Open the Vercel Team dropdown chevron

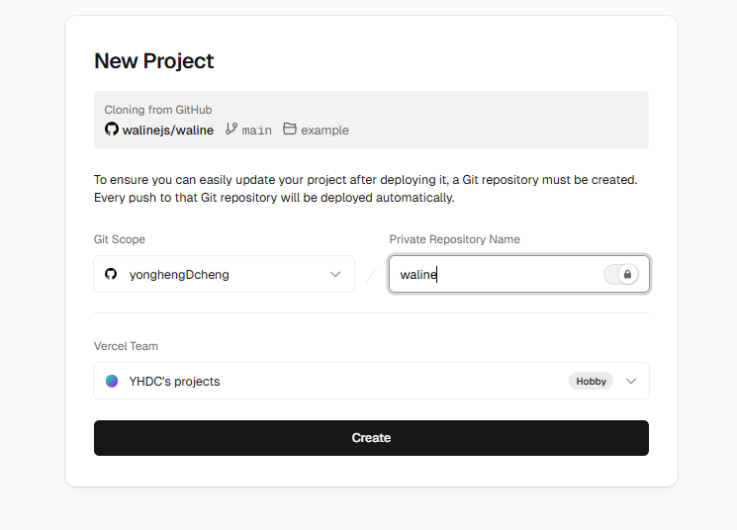tap(631, 381)
